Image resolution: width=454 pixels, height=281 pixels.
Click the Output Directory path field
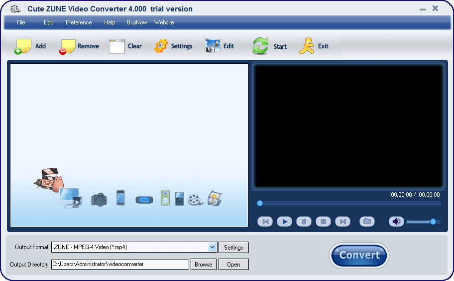click(x=120, y=265)
